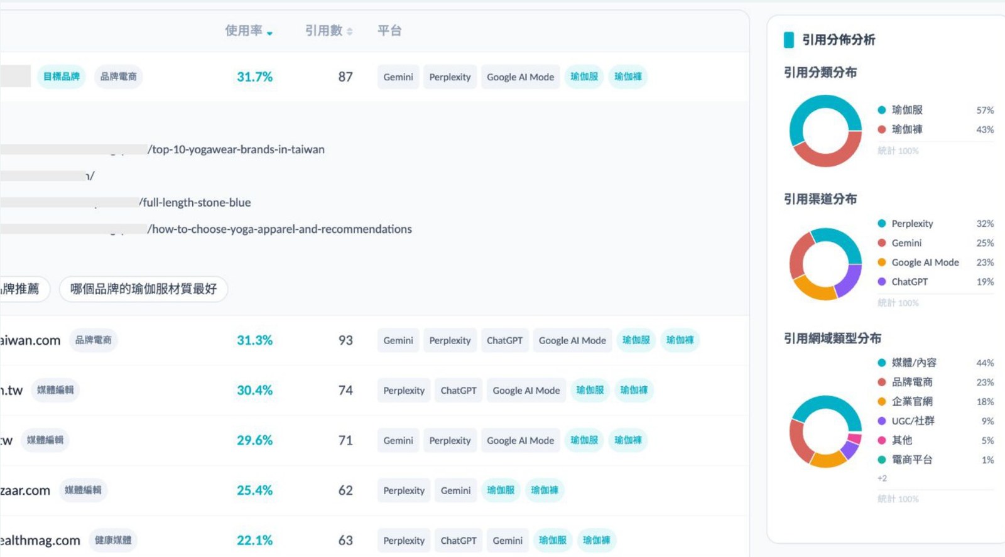Click legend entry 電商平台

pos(936,460)
